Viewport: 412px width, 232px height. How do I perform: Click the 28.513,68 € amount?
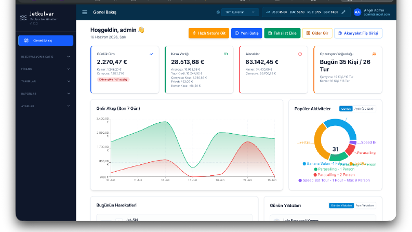coord(188,62)
